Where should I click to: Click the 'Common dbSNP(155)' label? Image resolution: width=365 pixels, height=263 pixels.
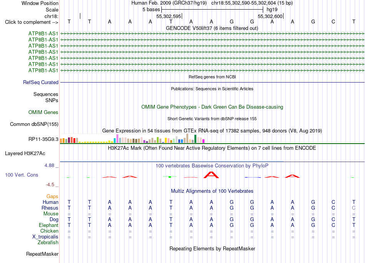(34, 124)
